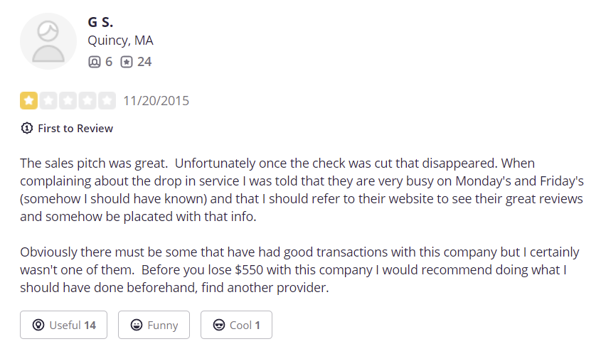This screenshot has height=344, width=596.
Task: Click the First to Review badge icon
Action: 27,129
